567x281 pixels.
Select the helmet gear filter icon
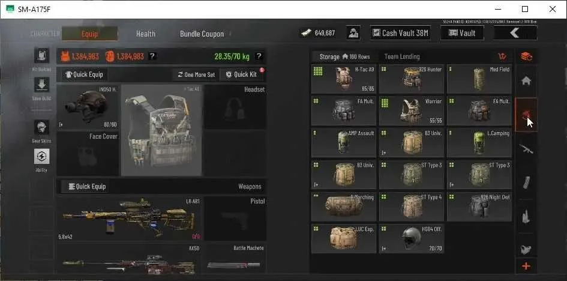(526, 115)
